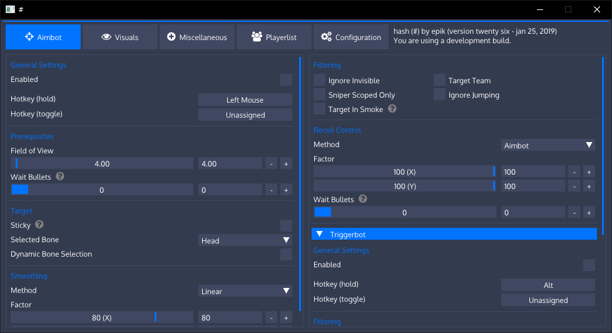Image resolution: width=612 pixels, height=333 pixels.
Task: Open the Recoil Control Method dropdown
Action: pyautogui.click(x=548, y=145)
